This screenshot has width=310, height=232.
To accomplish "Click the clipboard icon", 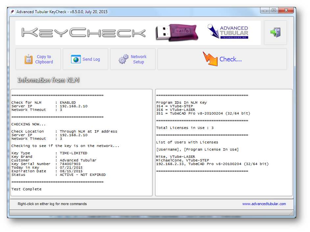I will [x=29, y=59].
